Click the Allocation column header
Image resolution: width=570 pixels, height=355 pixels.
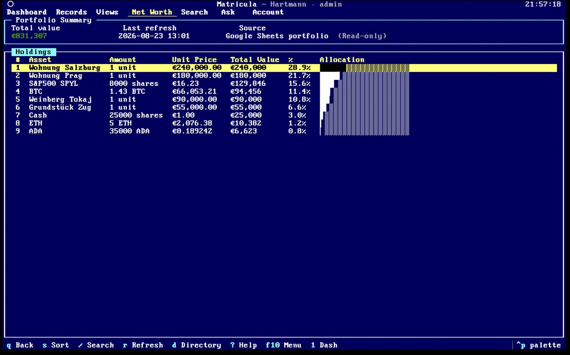342,60
